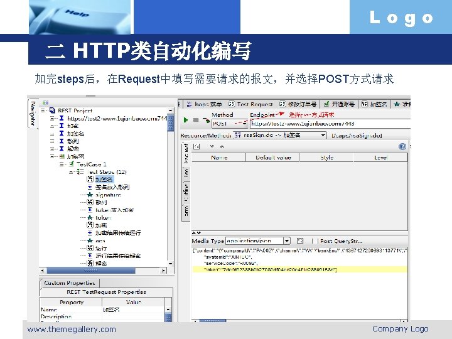Screen dimensions: 452x339
Task: Click the icon right of the Media Type combo
Action: pos(300,240)
